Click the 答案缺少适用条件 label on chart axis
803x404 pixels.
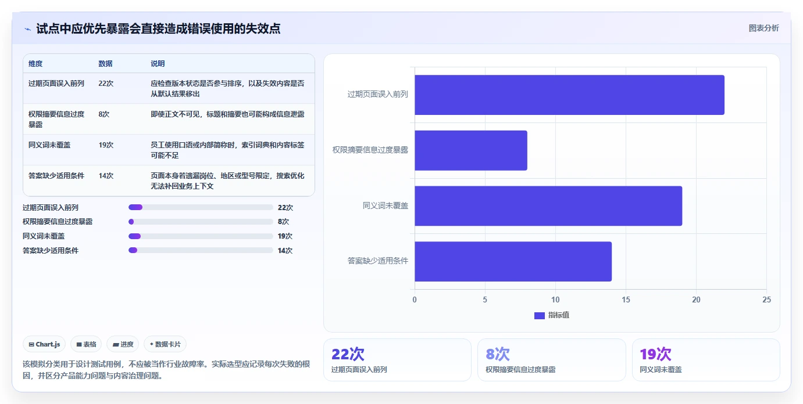coord(378,261)
